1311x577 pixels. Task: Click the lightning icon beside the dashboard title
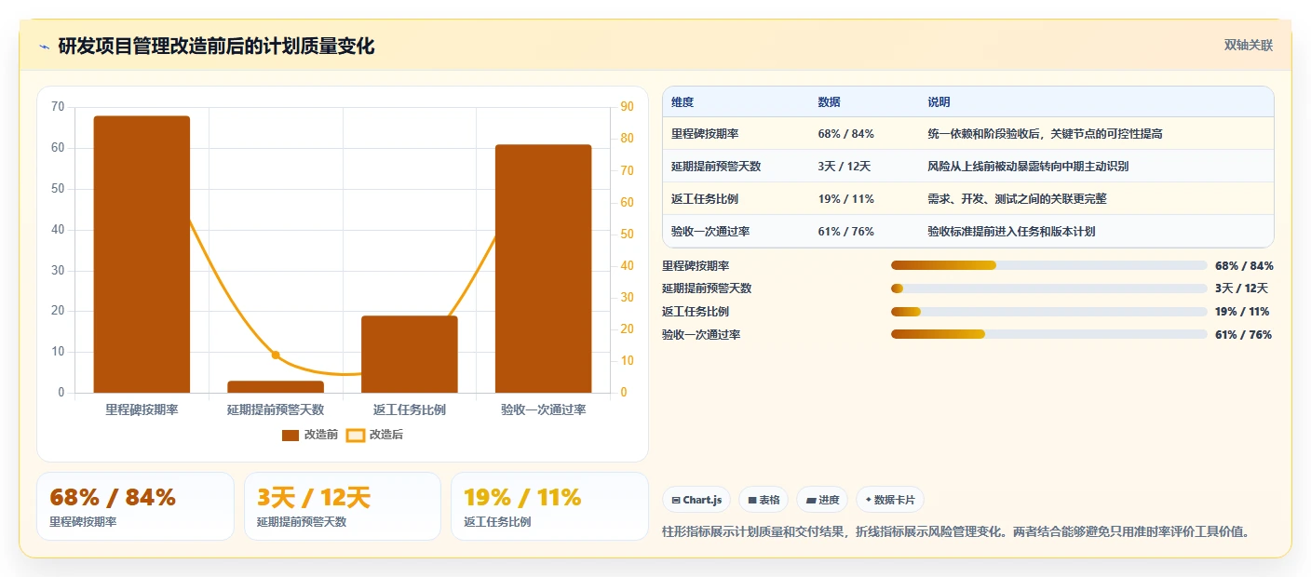(x=45, y=47)
